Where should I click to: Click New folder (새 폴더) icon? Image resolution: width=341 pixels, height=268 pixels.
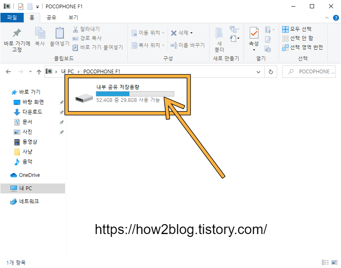point(219,34)
